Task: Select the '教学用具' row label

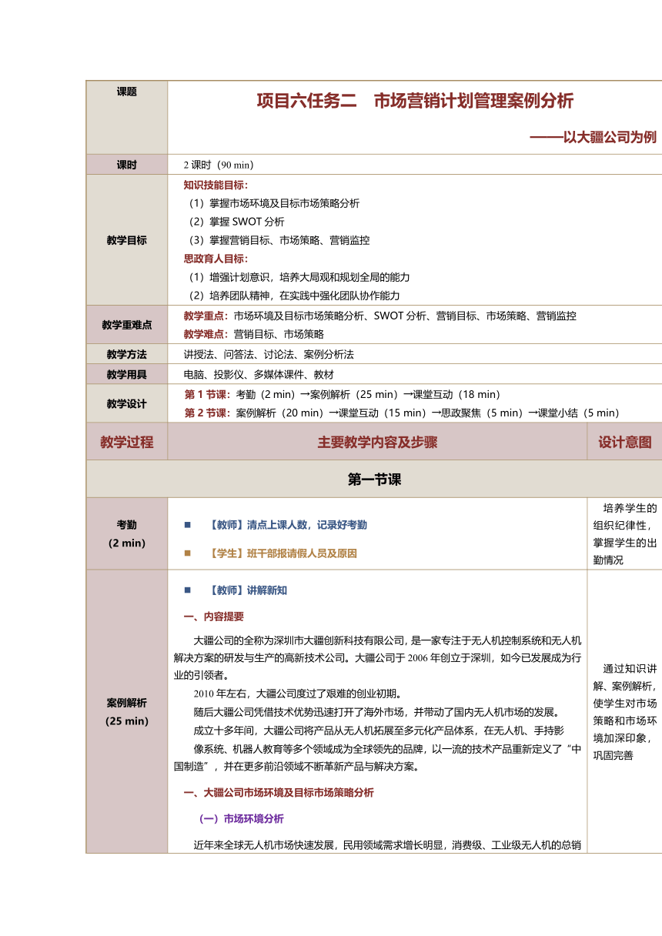Action: tap(127, 375)
